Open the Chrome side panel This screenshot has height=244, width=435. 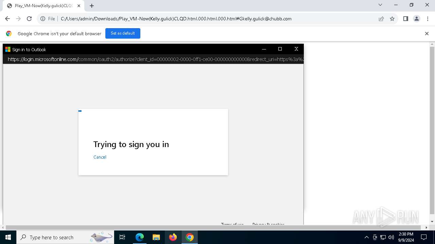tap(405, 19)
